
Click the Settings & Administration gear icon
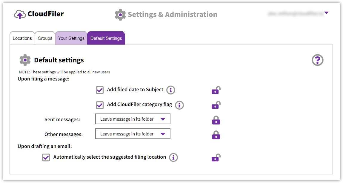click(120, 15)
